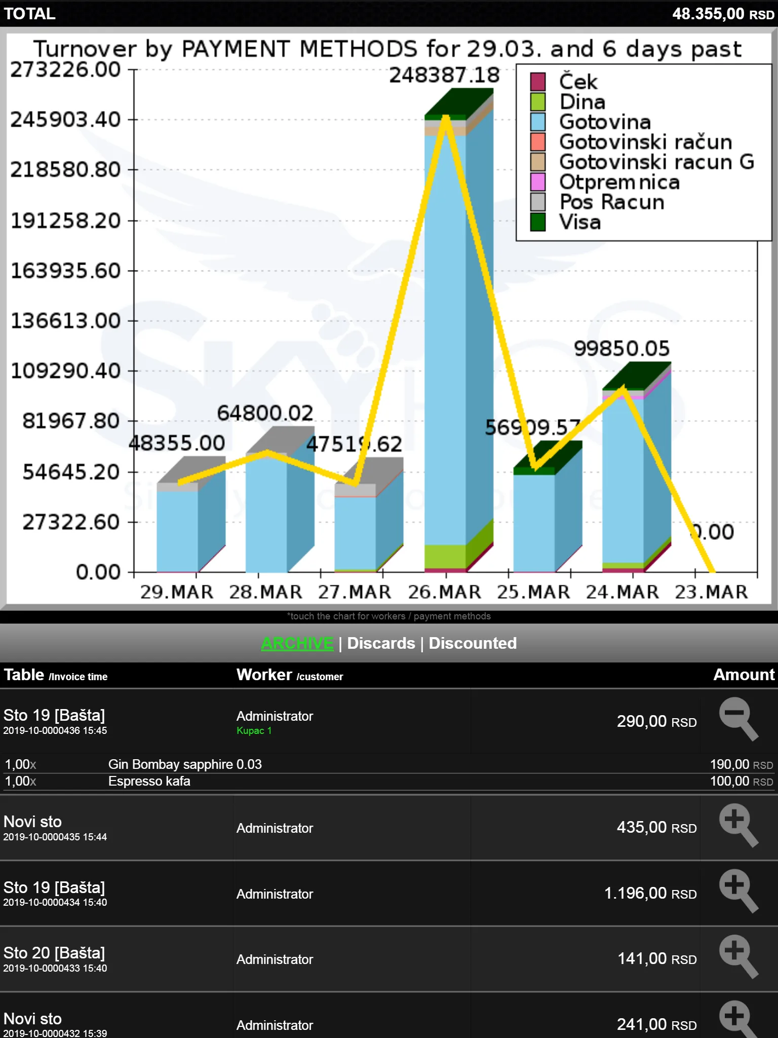Select the 24.MAR bar in the chart
The image size is (778, 1038).
637,467
